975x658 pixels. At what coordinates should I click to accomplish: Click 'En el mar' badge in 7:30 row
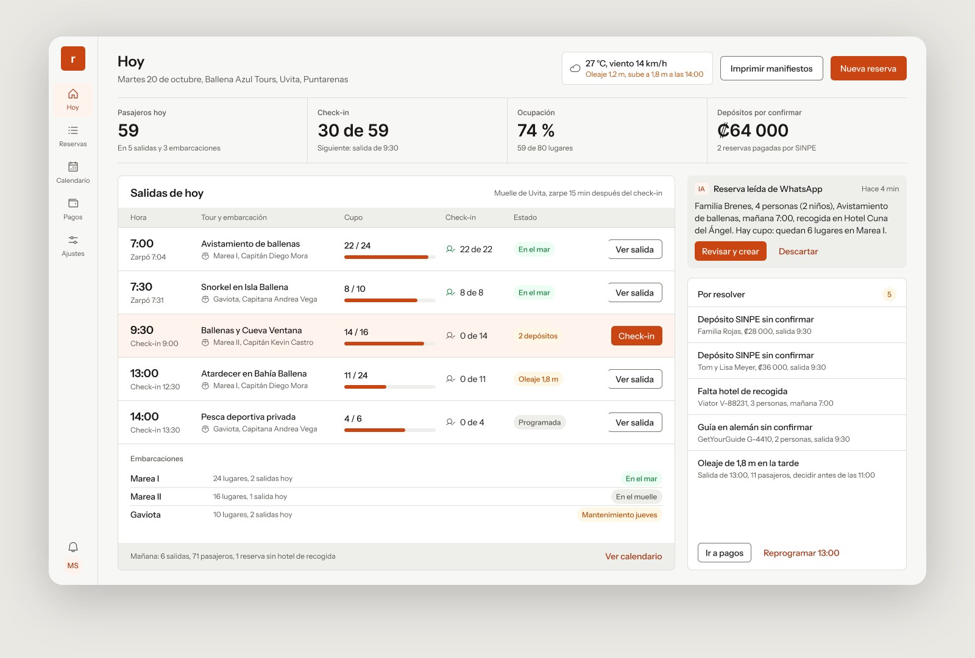(x=534, y=292)
